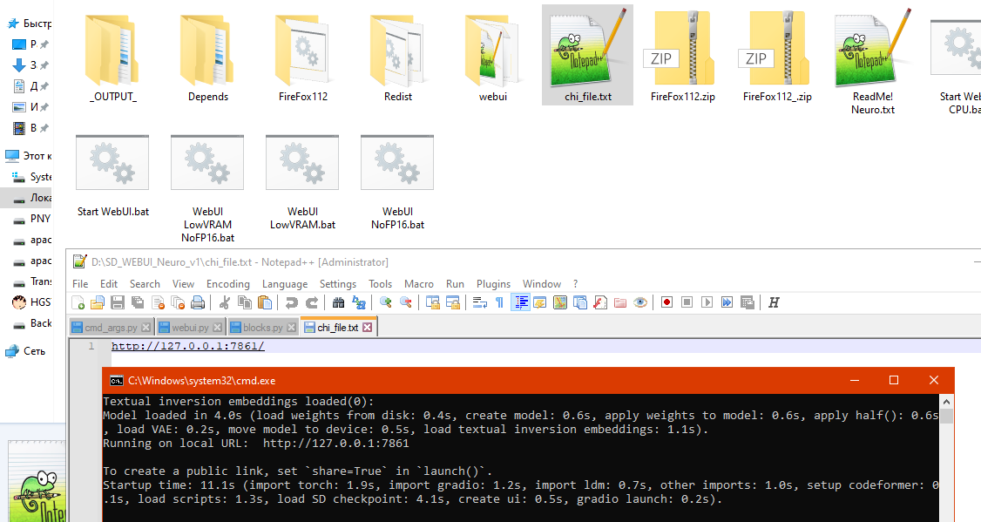
Task: Open the Macro menu
Action: click(418, 284)
